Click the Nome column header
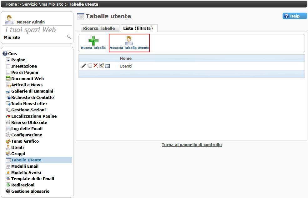This screenshot has width=308, height=198. 125,58
